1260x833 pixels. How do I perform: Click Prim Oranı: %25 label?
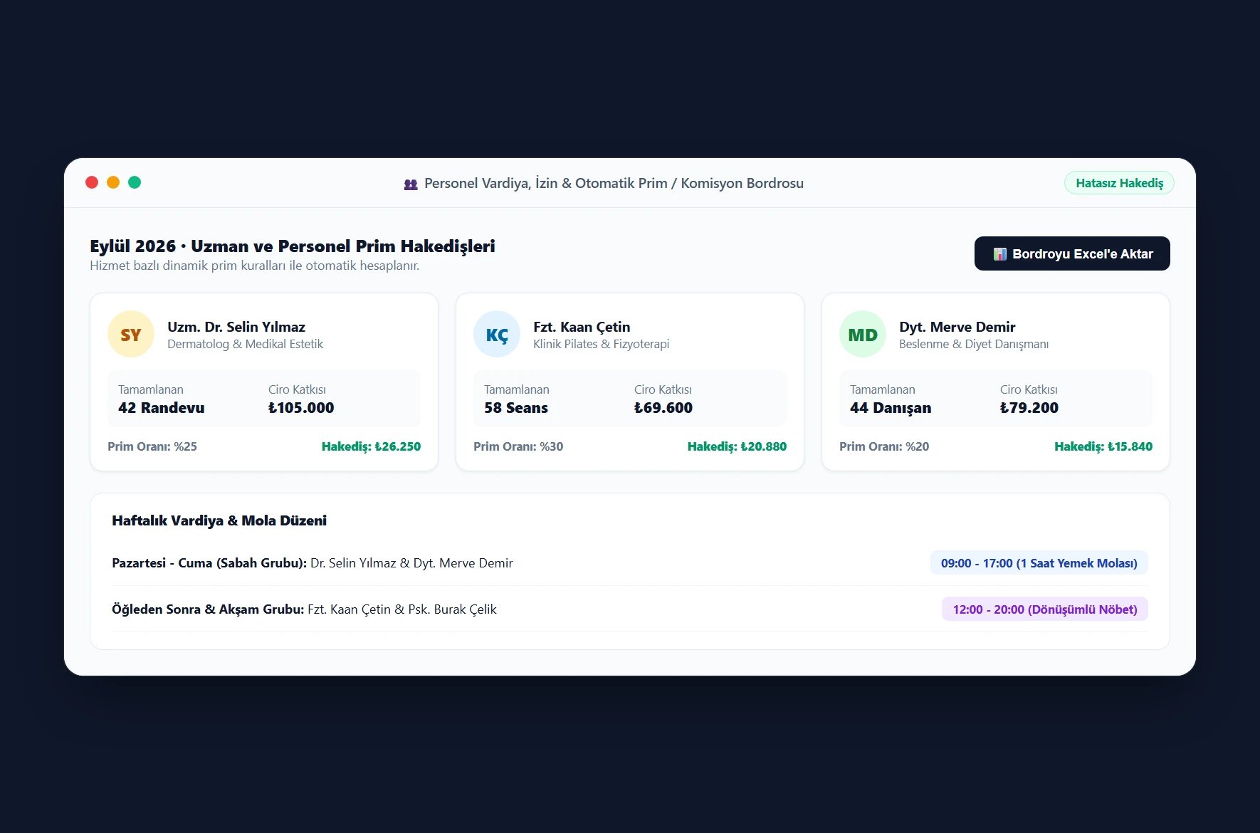pyautogui.click(x=152, y=446)
